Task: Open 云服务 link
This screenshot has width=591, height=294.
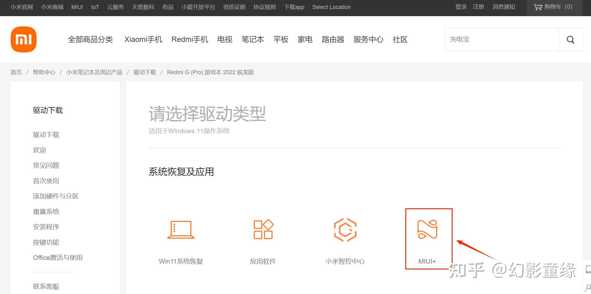Action: [x=116, y=7]
